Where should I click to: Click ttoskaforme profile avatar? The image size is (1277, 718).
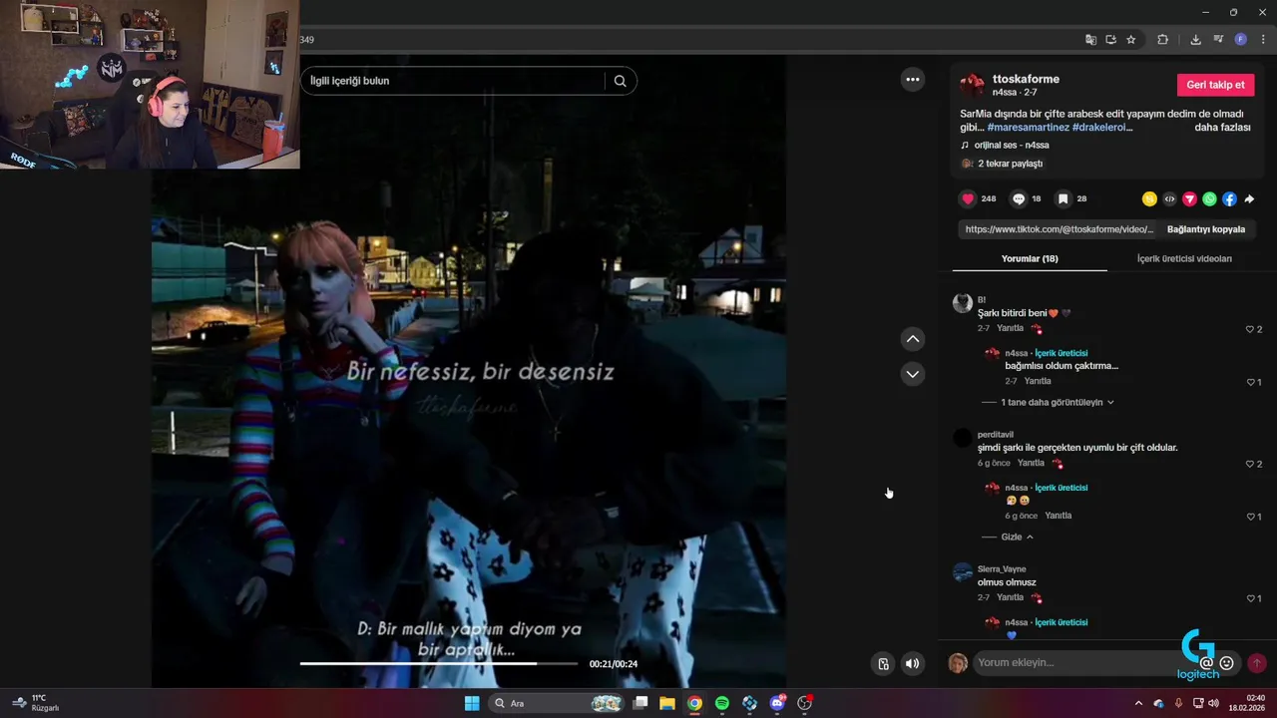(972, 85)
